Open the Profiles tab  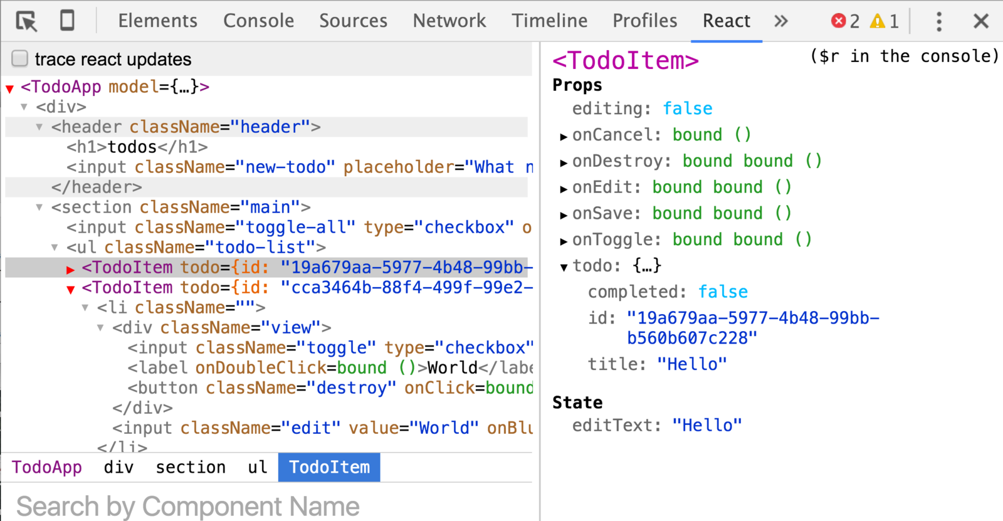(645, 21)
